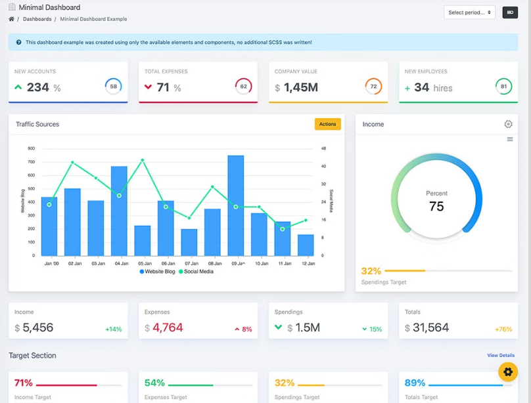Open the View Details link
531x403 pixels.
[501, 355]
